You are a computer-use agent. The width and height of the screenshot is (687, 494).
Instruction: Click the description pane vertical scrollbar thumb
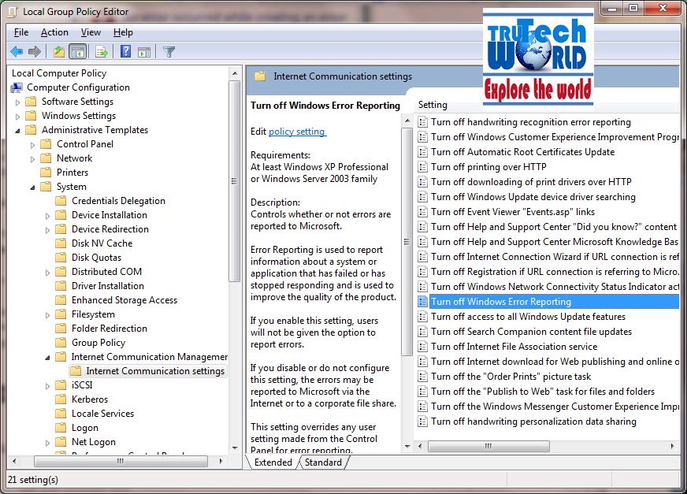point(407,242)
